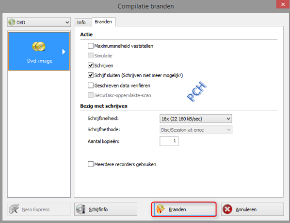Viewport: 290px width, 223px height.
Task: Click the white arrow on Dvd-image tile
Action: (x=64, y=51)
